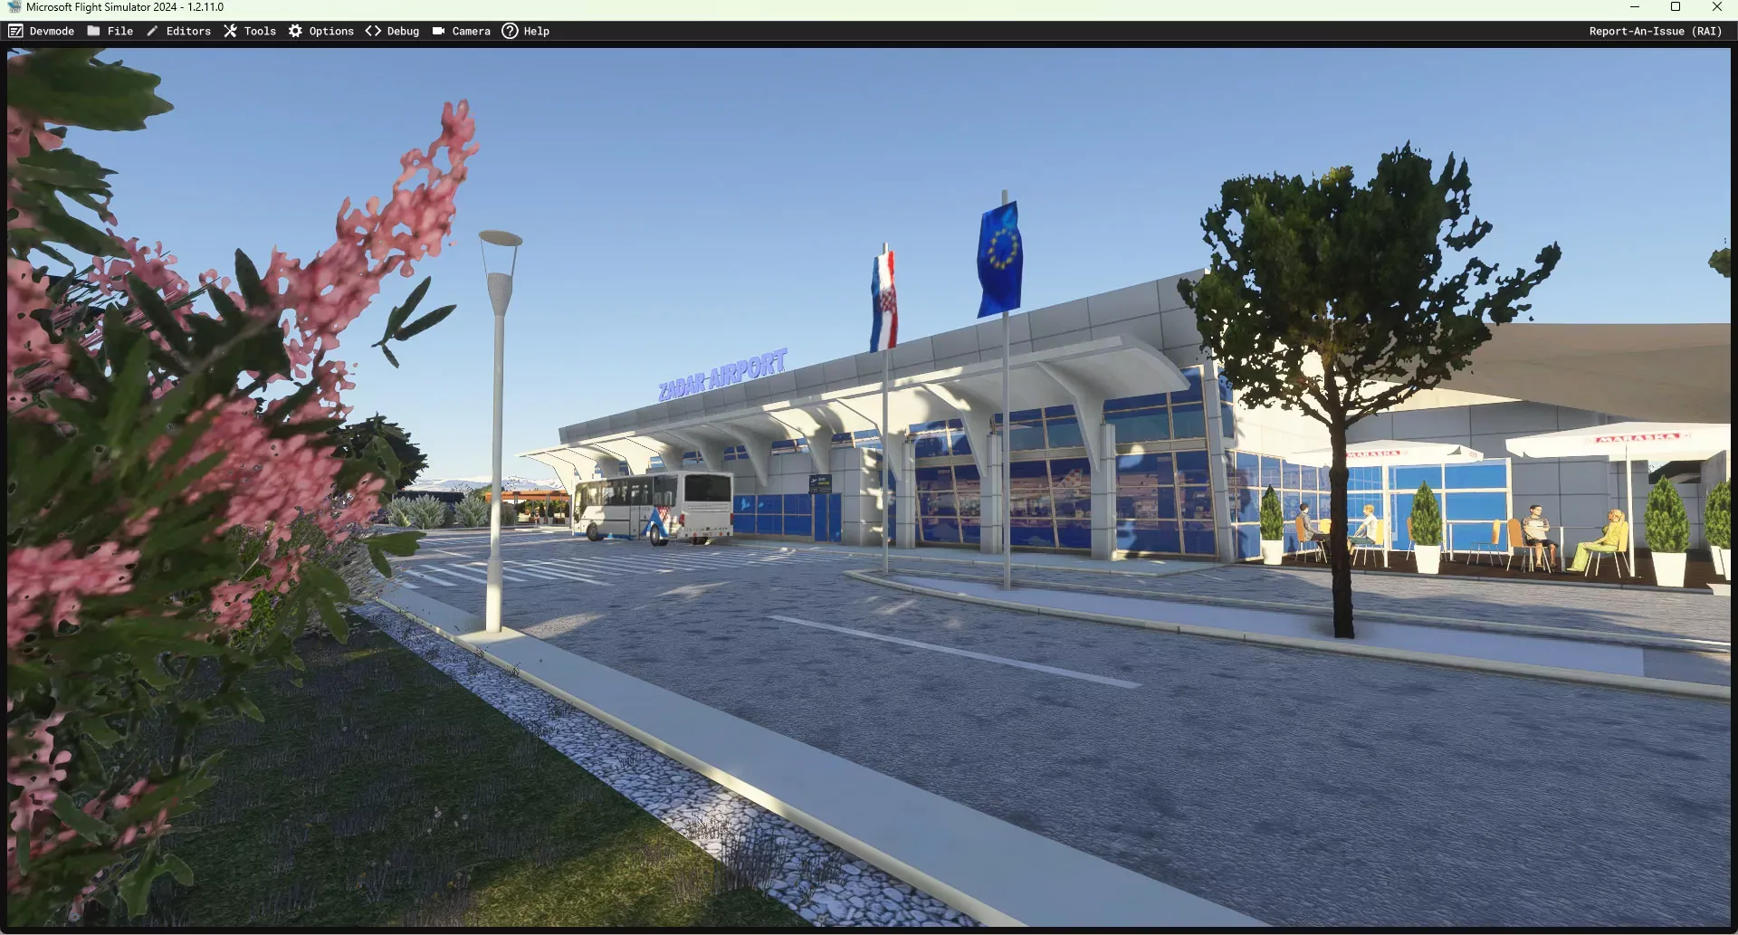Click the Tools wrench-and-screwdriver icon
This screenshot has width=1738, height=935.
pyautogui.click(x=230, y=31)
